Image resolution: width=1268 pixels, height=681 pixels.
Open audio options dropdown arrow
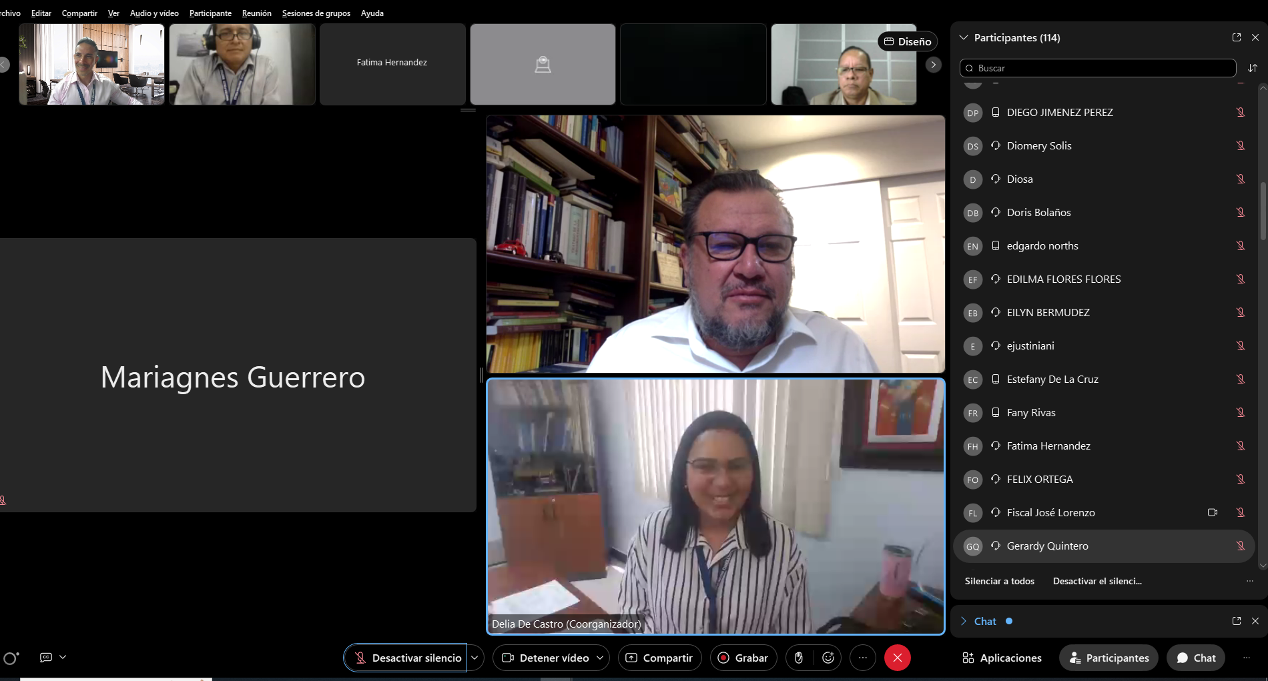coord(474,658)
